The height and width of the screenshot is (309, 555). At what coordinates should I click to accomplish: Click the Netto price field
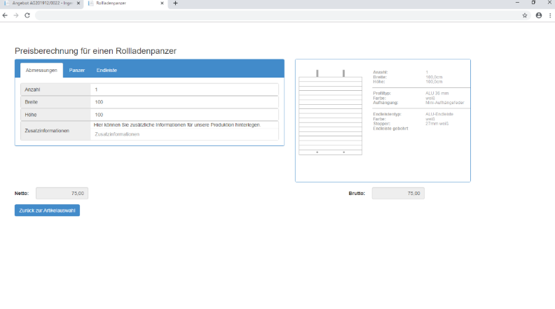pyautogui.click(x=62, y=193)
